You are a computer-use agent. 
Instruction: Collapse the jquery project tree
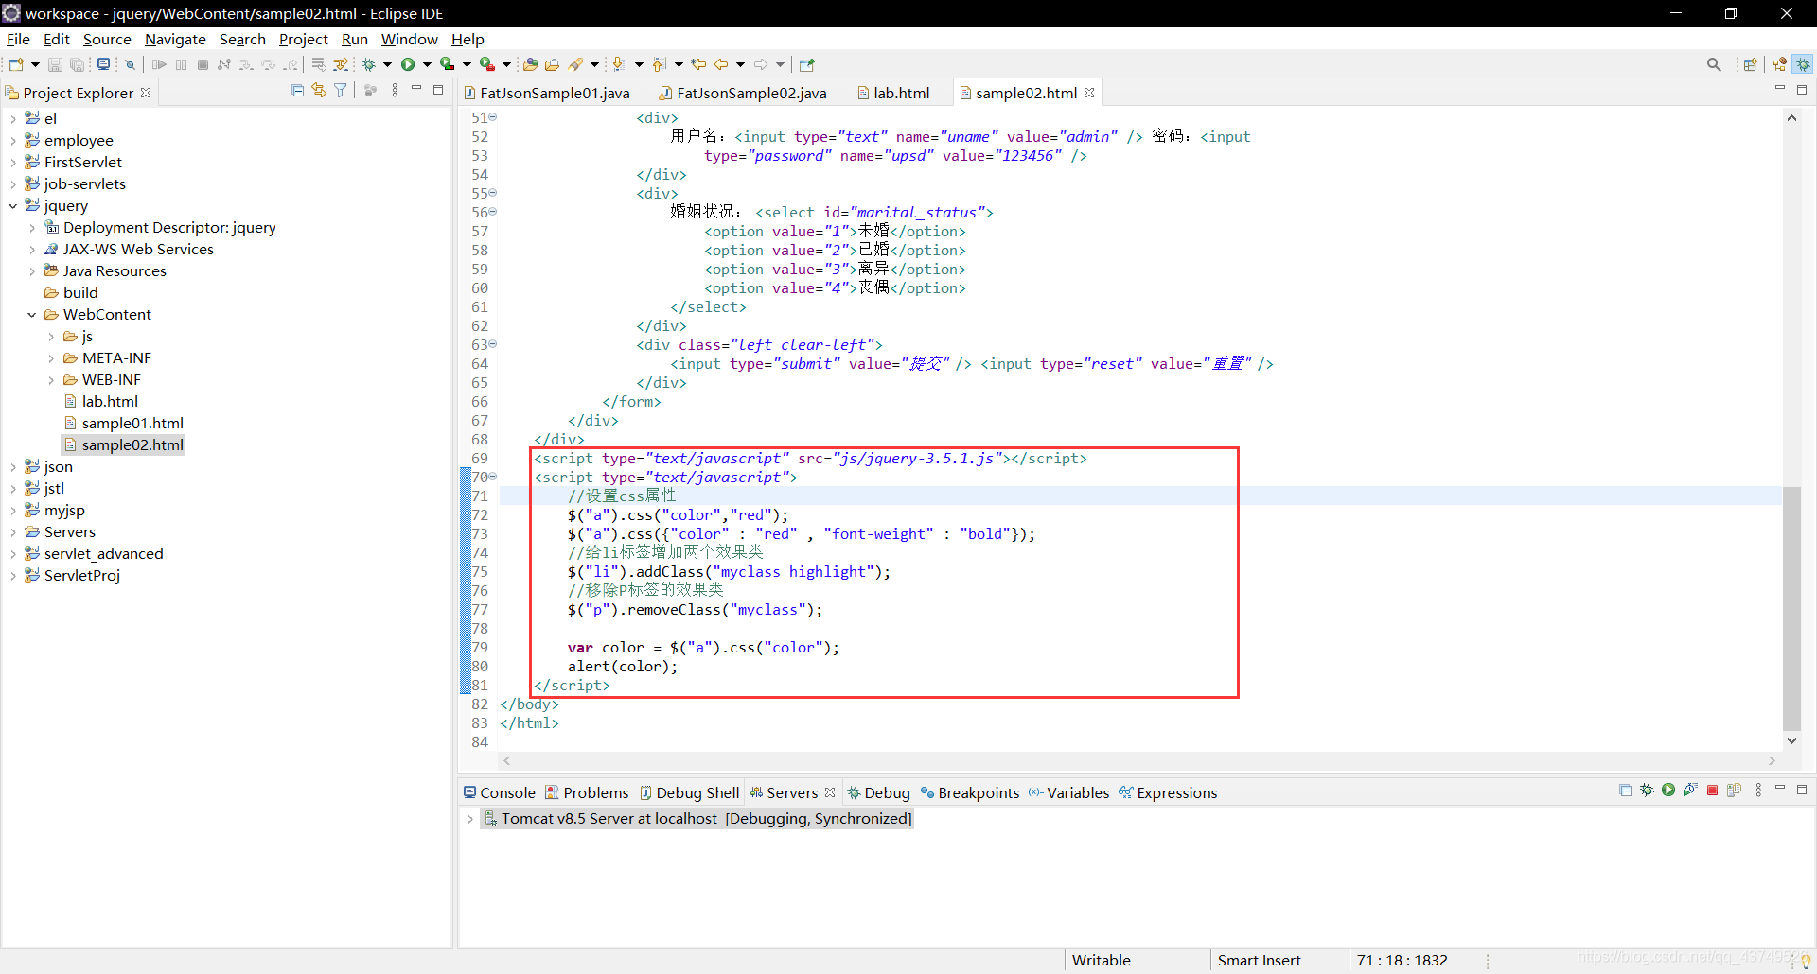pos(12,205)
